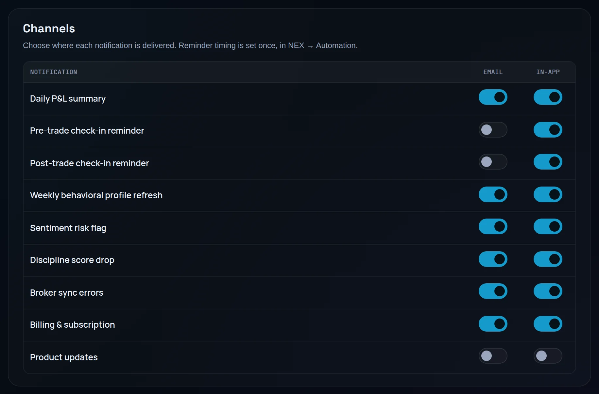
Task: Turn off email for Daily P&L summary
Action: 493,97
